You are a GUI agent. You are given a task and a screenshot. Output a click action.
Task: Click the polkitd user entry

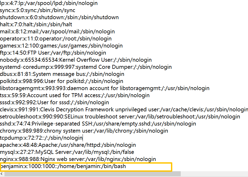coord(61,81)
